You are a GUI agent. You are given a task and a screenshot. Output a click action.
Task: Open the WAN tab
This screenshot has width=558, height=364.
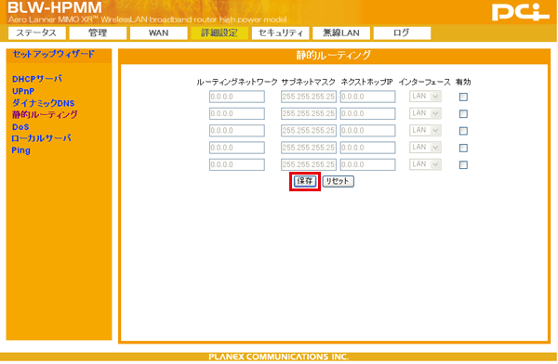[x=159, y=33]
